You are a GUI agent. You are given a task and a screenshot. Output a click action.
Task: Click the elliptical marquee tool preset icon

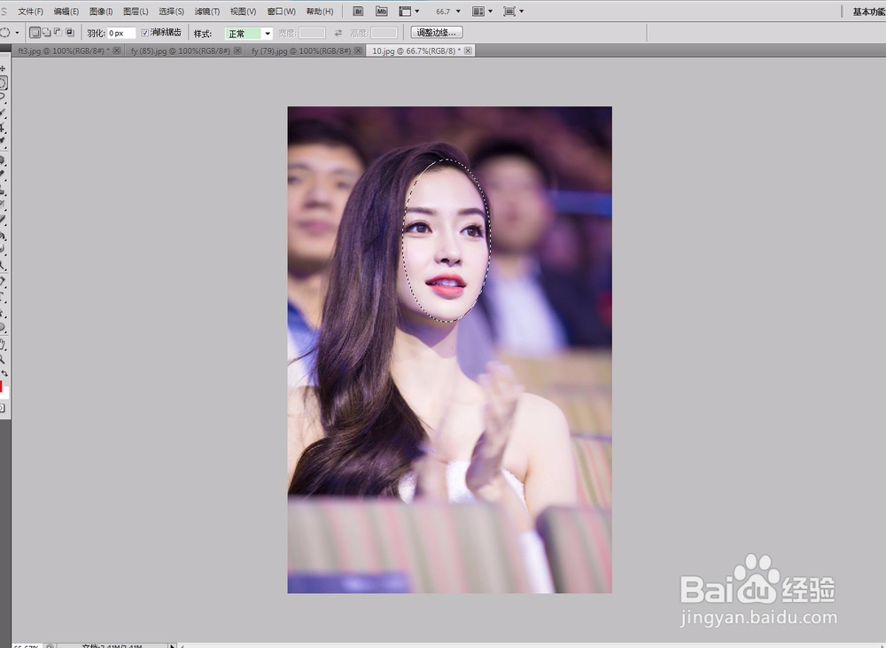pos(5,32)
